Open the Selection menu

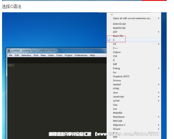coord(26,55)
